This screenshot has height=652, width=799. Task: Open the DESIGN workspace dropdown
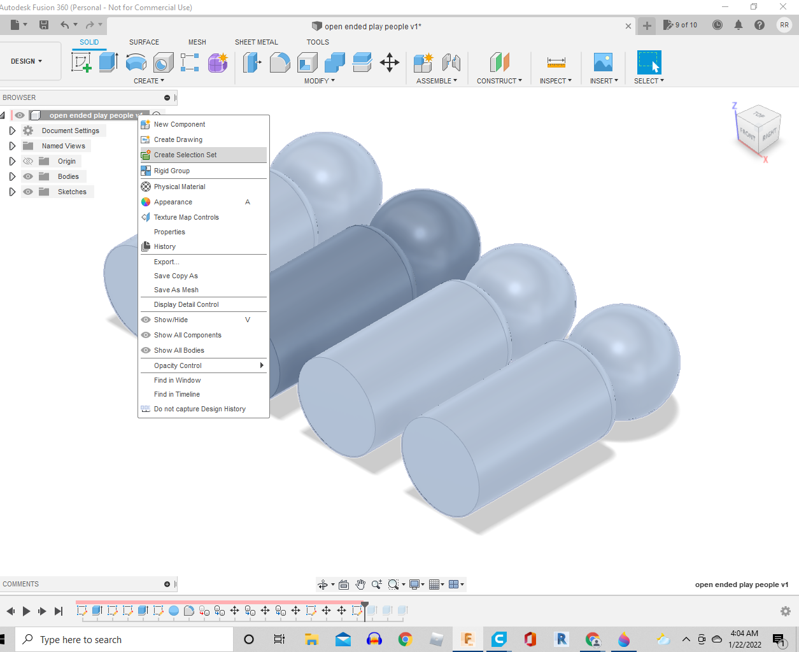pos(27,61)
